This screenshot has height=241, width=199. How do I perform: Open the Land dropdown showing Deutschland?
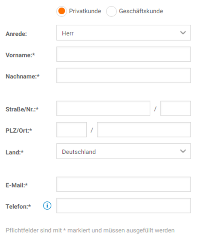(x=123, y=151)
